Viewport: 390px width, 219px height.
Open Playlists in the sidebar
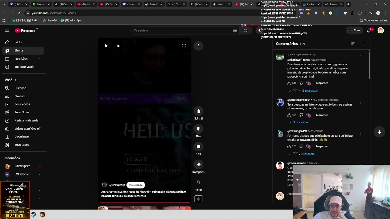pyautogui.click(x=23, y=96)
